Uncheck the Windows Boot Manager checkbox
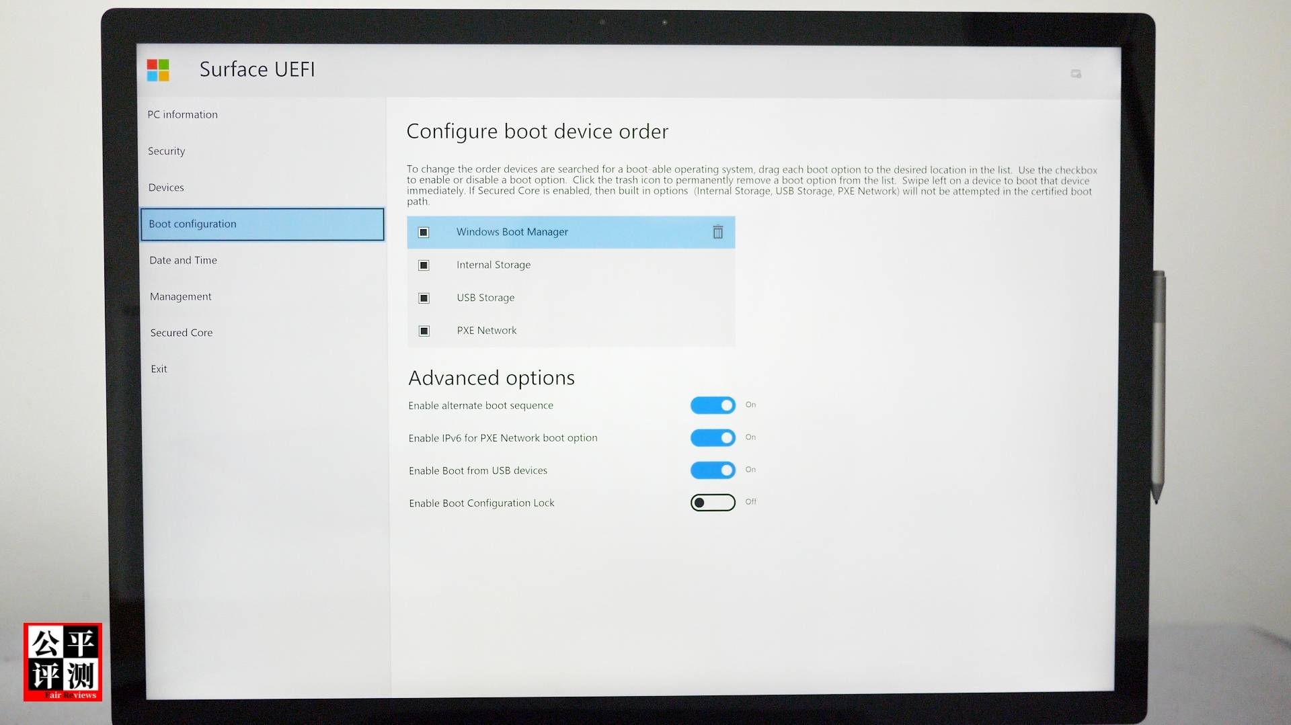 pyautogui.click(x=424, y=232)
